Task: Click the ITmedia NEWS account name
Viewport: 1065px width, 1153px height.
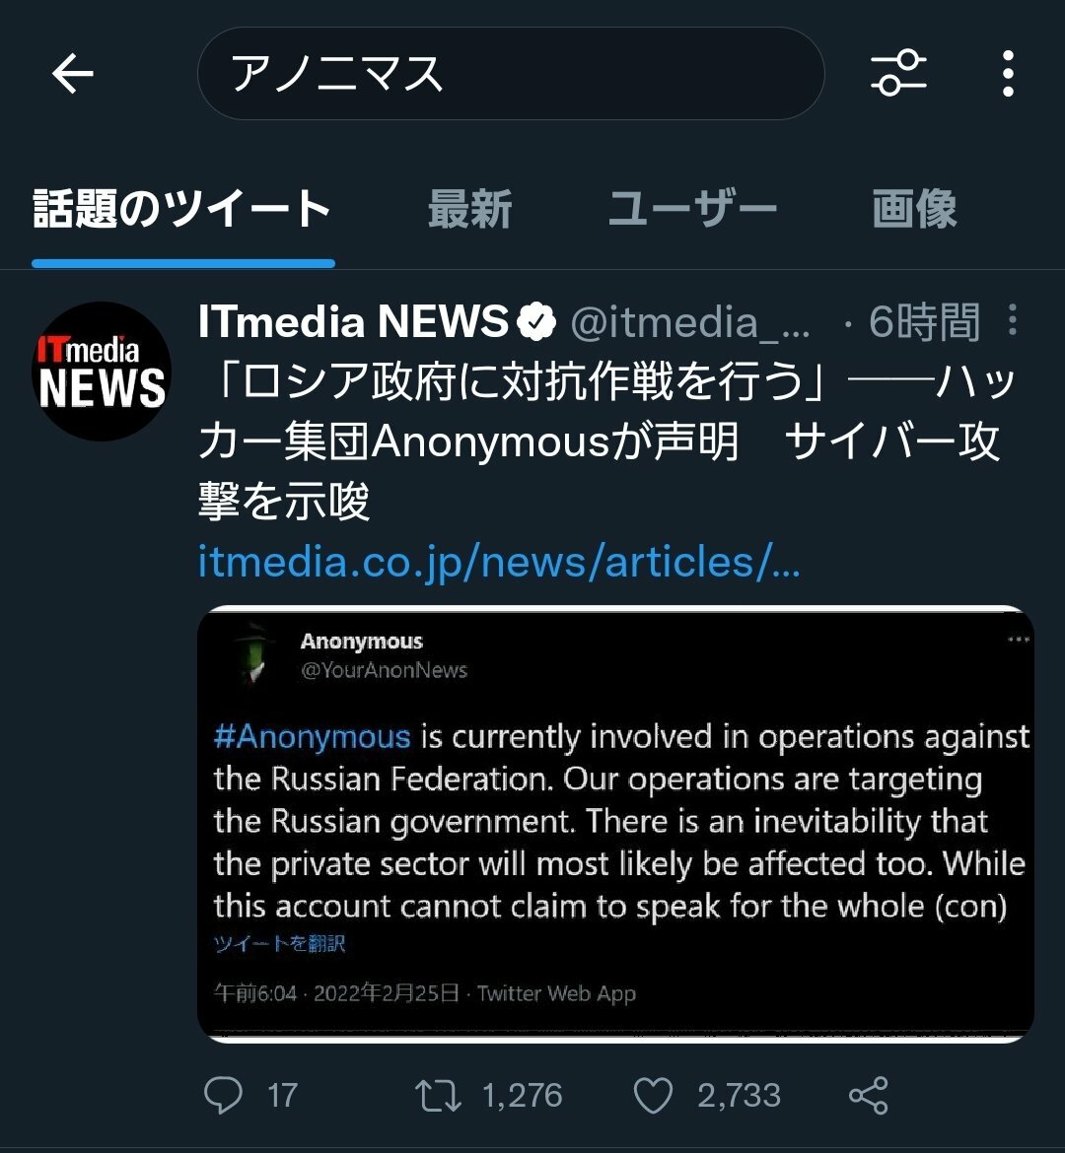Action: tap(353, 321)
